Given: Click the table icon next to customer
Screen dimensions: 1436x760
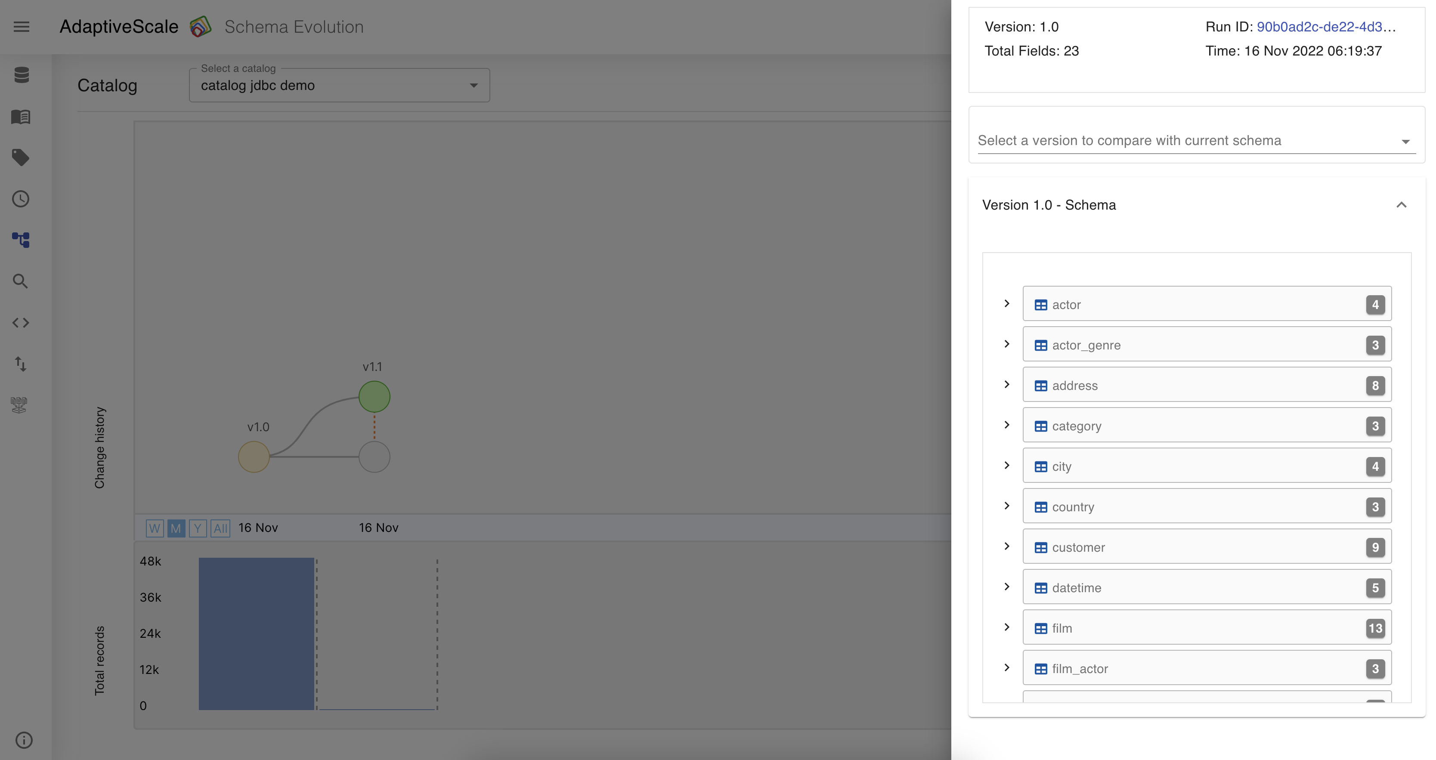Looking at the screenshot, I should coord(1041,548).
